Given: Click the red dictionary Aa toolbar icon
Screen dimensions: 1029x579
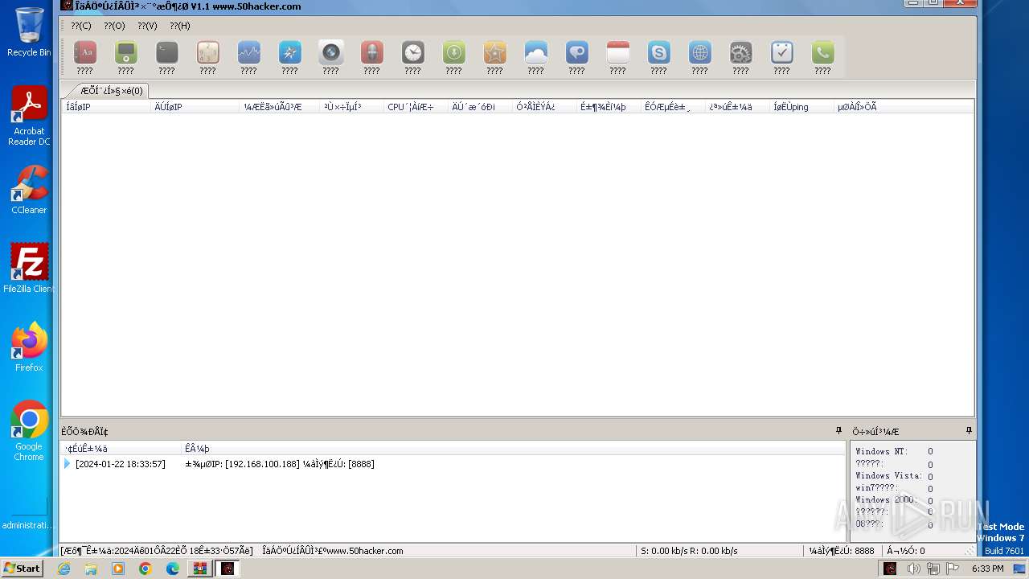Looking at the screenshot, I should [x=85, y=53].
